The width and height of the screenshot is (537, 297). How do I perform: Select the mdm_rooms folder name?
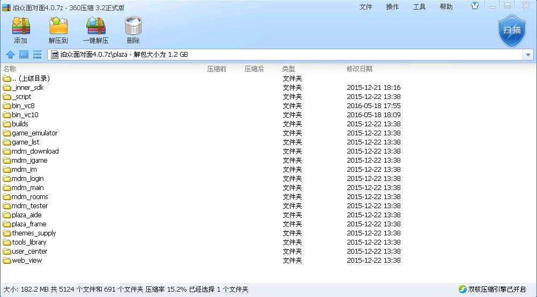(30, 197)
